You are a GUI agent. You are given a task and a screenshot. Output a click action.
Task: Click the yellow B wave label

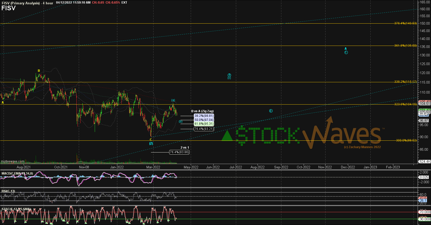(39, 71)
